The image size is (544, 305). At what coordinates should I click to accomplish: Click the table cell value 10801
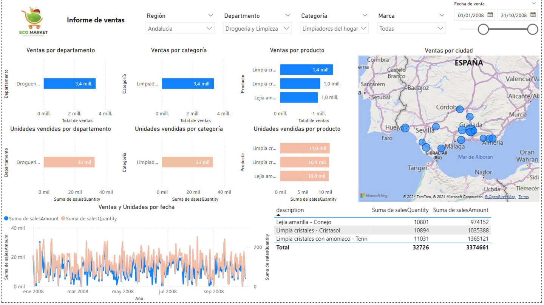pos(421,222)
